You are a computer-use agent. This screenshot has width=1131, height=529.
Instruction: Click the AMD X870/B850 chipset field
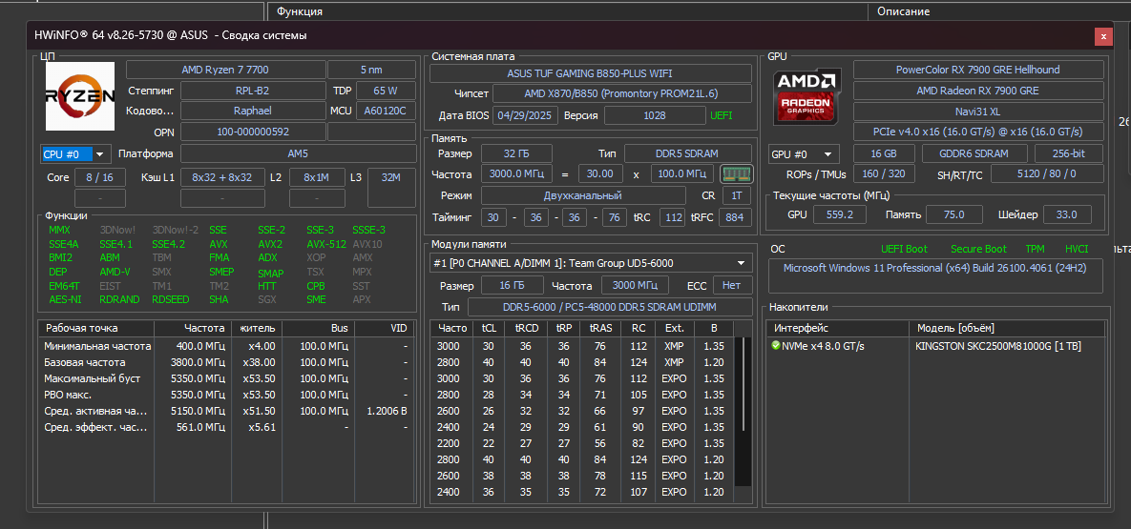tap(621, 94)
